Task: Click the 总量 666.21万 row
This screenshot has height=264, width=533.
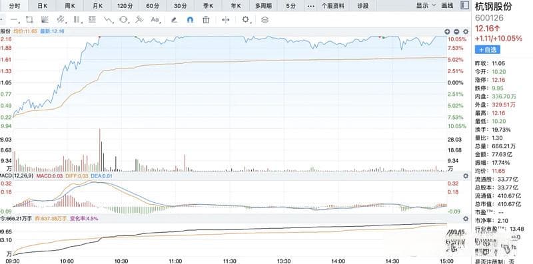Action: [x=495, y=146]
